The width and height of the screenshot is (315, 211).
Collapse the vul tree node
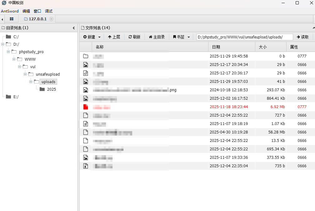point(19,67)
